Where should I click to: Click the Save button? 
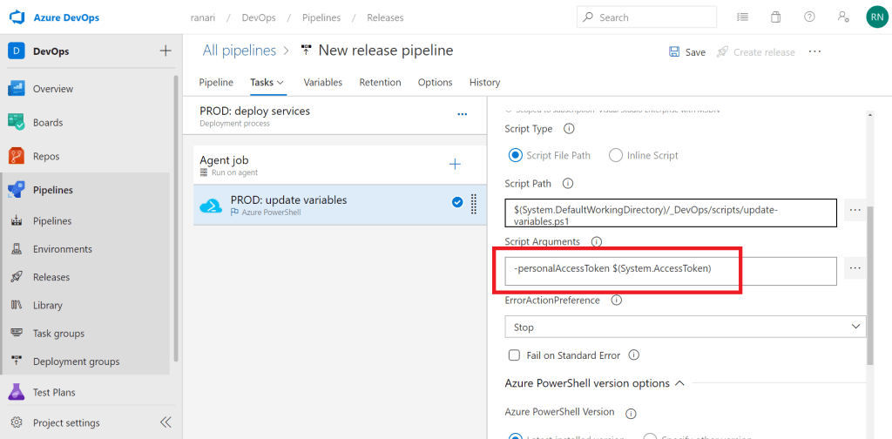(x=686, y=52)
